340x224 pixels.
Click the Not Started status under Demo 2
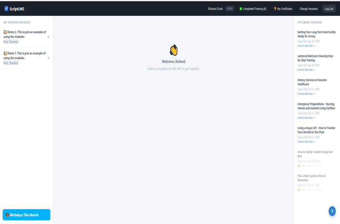click(x=11, y=42)
